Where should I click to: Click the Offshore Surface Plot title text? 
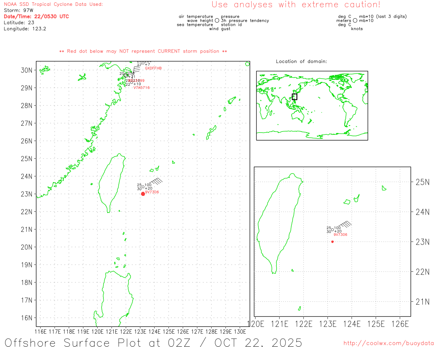point(153,342)
